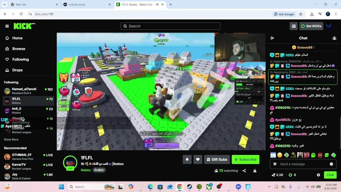Screen dimensions: 341x192
Task: Click the Sosooo88 pinned gifter header in chat
Action: point(303,47)
